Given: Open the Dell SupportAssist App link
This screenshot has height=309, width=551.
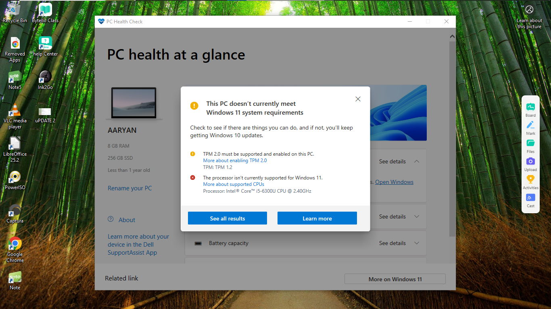Looking at the screenshot, I should pos(138,245).
